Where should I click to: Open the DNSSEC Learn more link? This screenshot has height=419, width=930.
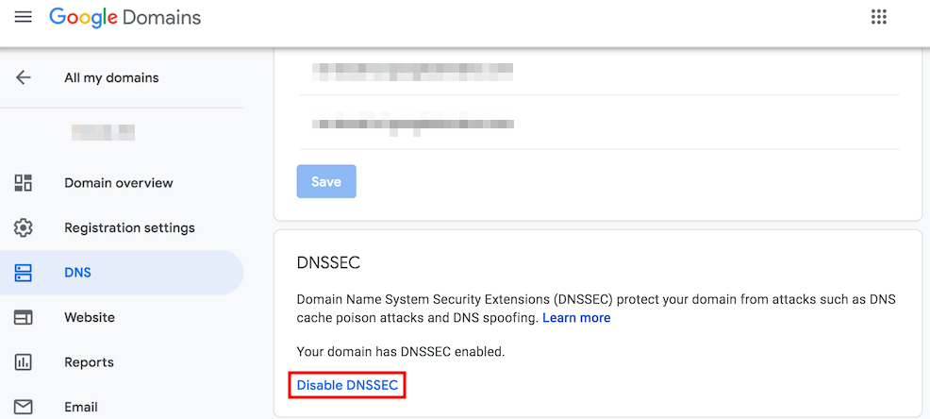[x=576, y=318]
